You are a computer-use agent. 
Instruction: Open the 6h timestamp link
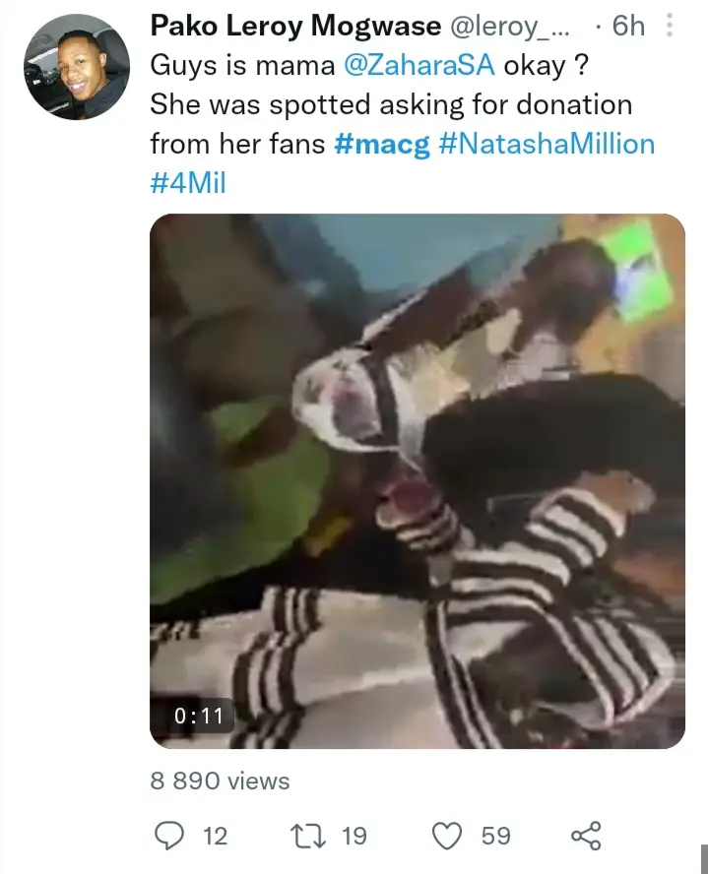(628, 27)
